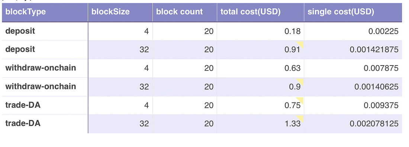409x147 pixels.
Task: Select the total cost(USD) header cell
Action: (x=260, y=12)
